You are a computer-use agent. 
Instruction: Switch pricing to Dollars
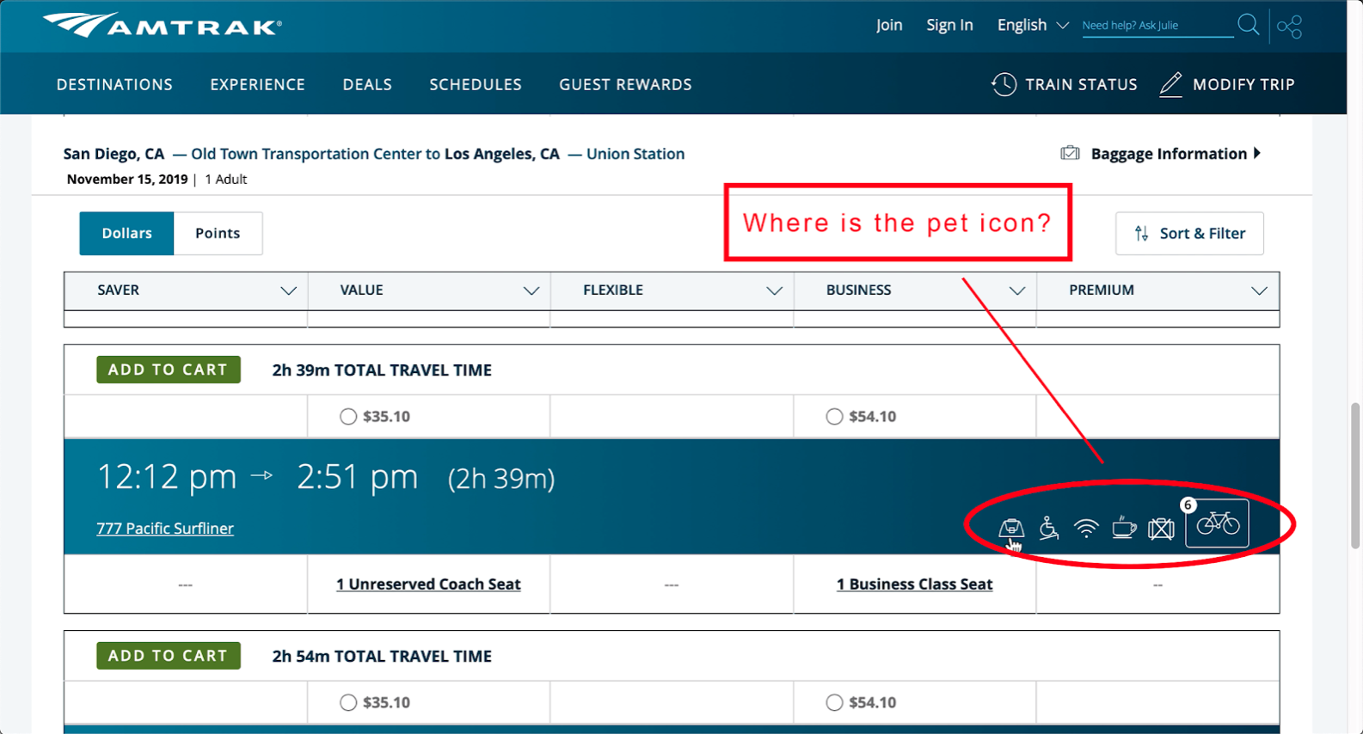(x=126, y=233)
